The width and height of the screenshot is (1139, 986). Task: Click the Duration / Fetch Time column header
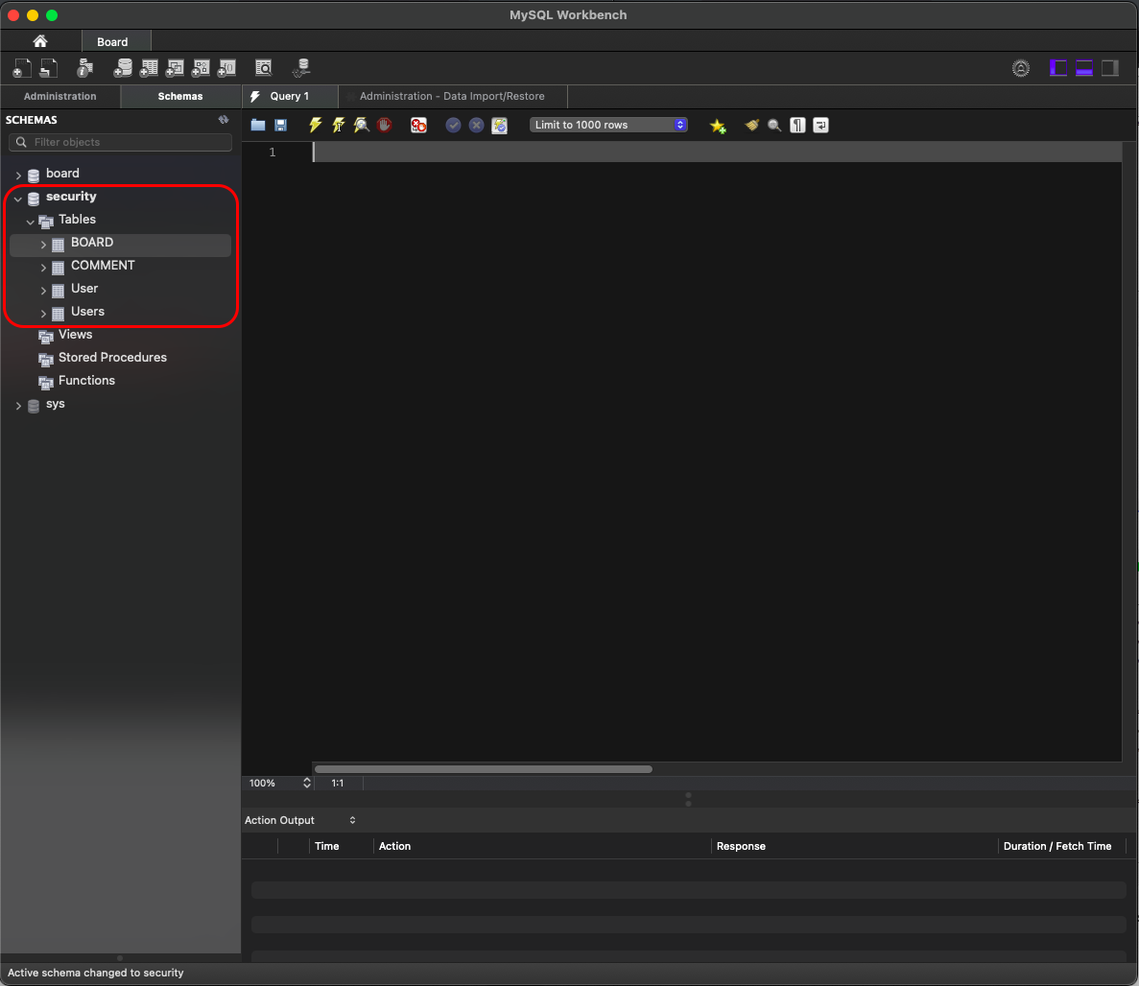1056,846
